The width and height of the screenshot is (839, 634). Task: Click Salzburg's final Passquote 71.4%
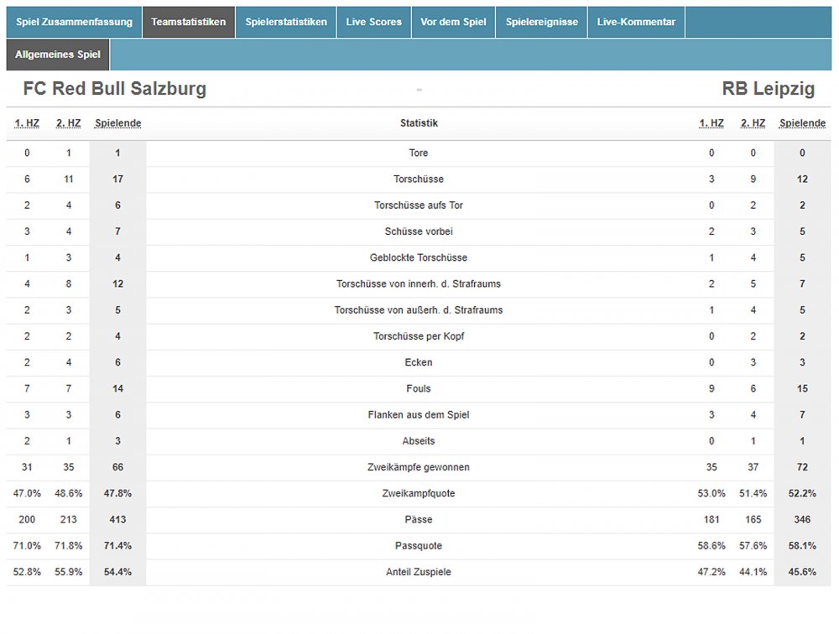[117, 546]
